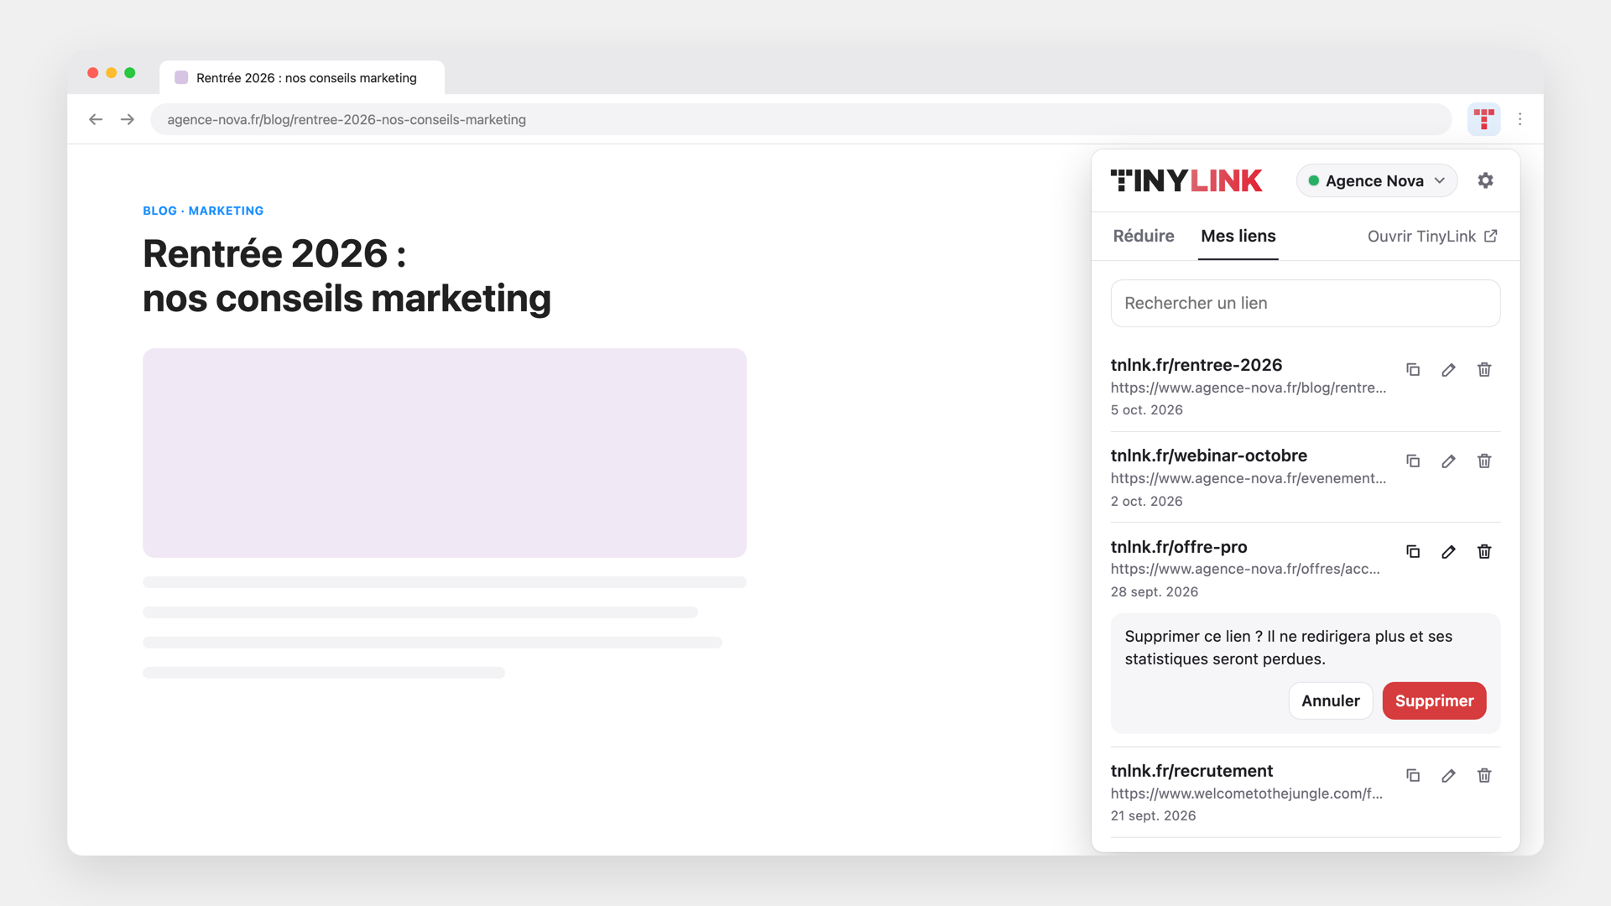Open the browser three-dot menu
Viewport: 1611px width, 906px height.
click(1520, 119)
